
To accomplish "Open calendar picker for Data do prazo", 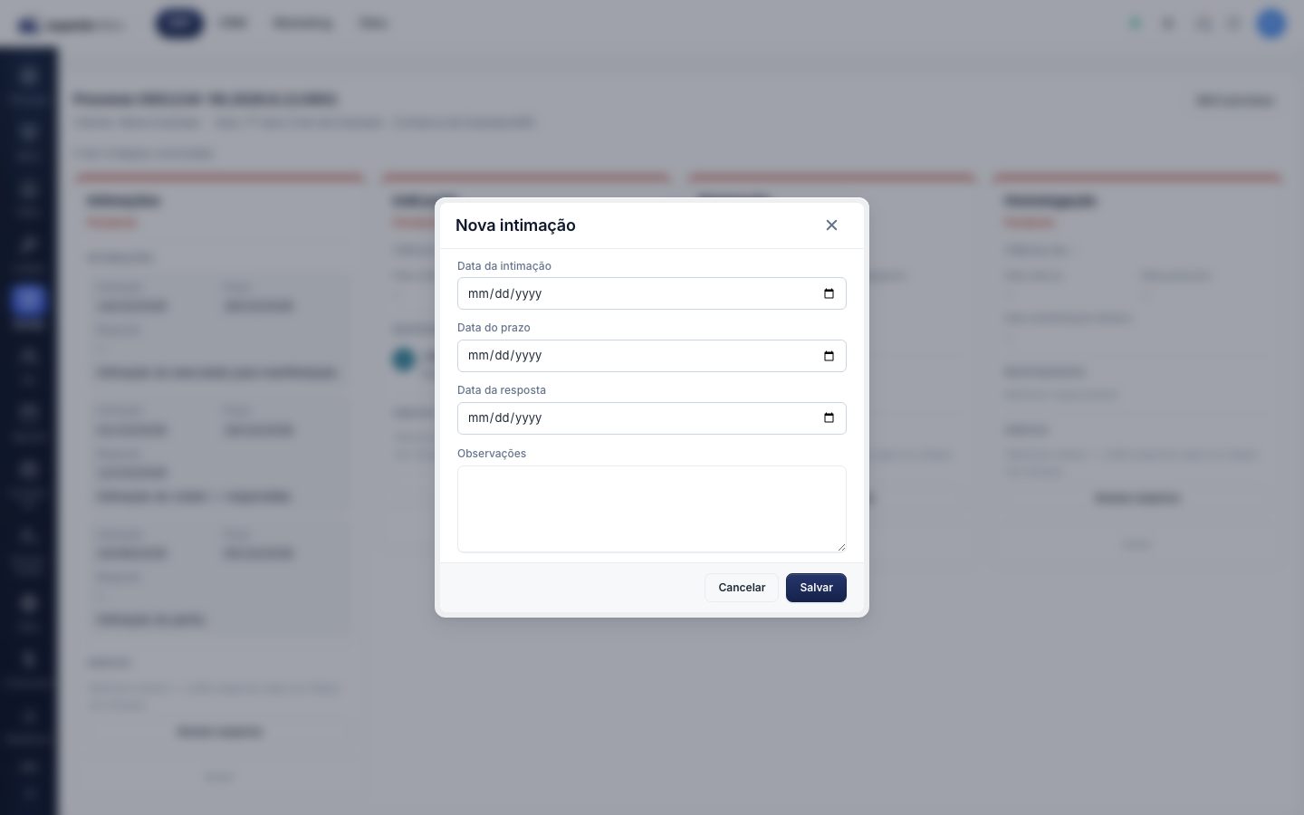I will tap(829, 356).
